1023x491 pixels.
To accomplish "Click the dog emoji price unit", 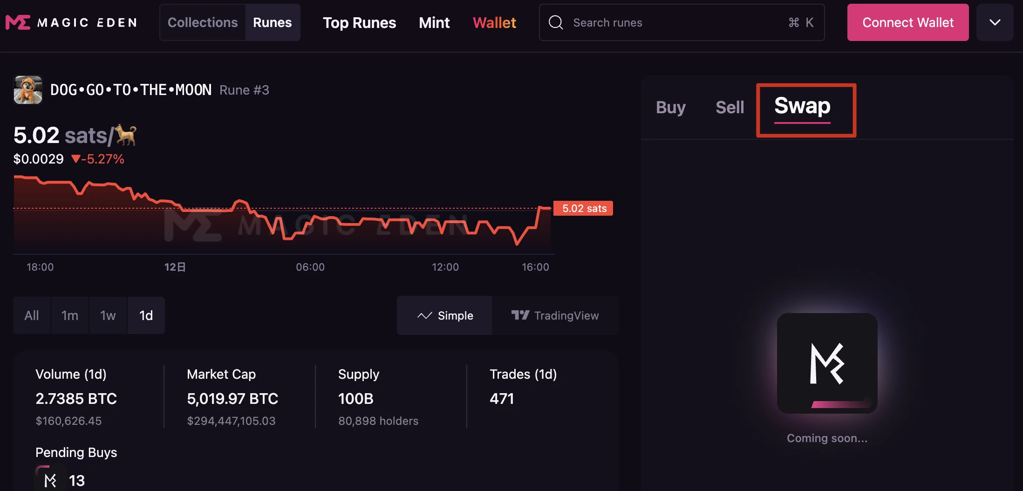I will pos(126,136).
